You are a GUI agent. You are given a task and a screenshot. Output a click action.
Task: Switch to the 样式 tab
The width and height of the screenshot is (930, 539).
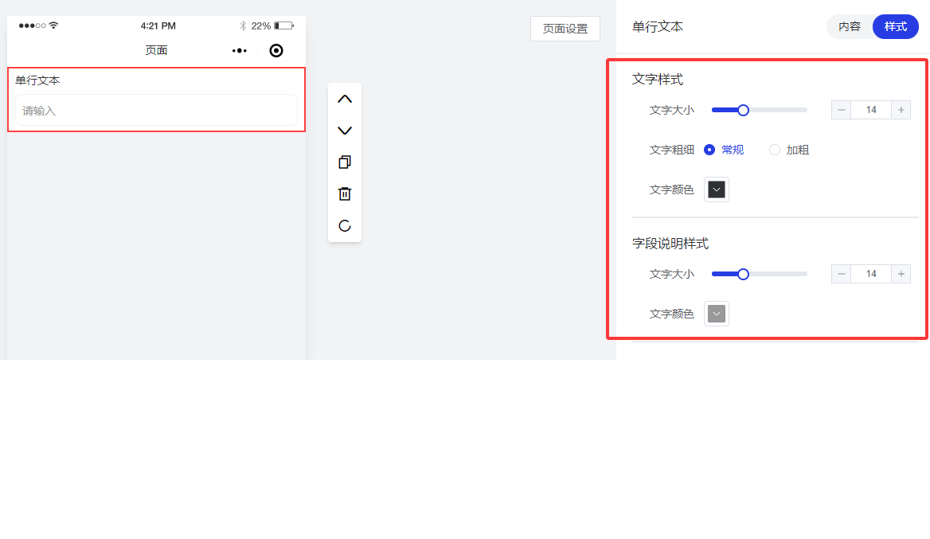coord(896,27)
